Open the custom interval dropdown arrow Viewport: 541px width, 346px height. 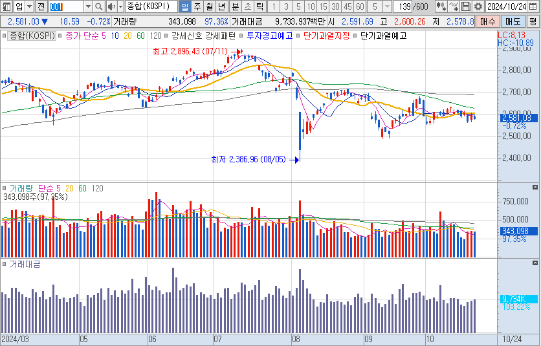tap(387, 6)
